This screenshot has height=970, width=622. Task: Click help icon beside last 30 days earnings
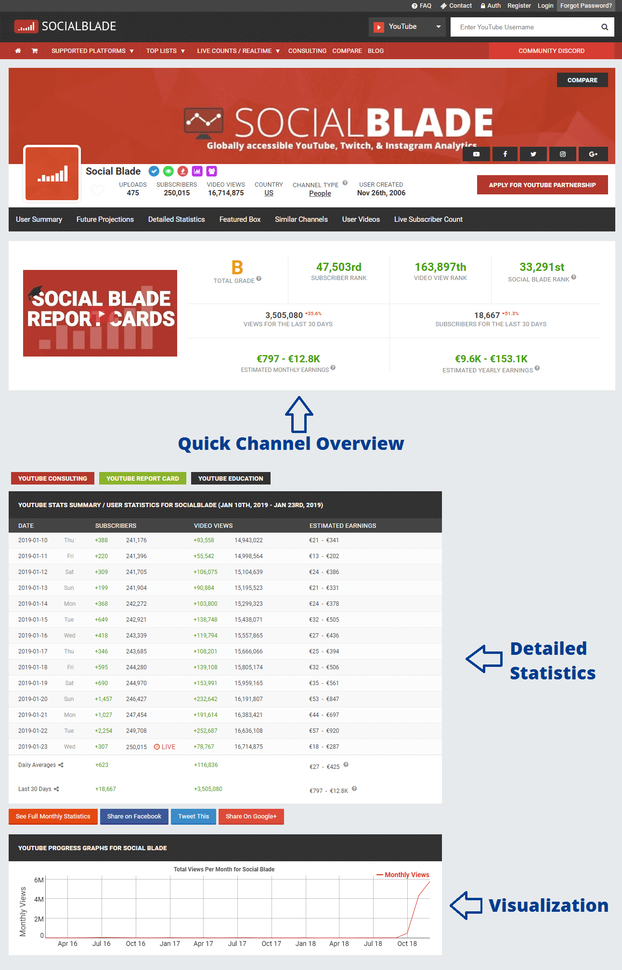point(354,789)
